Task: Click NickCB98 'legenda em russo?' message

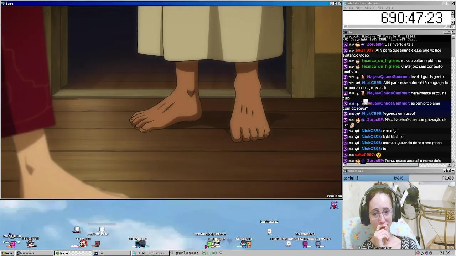Action: 400,114
